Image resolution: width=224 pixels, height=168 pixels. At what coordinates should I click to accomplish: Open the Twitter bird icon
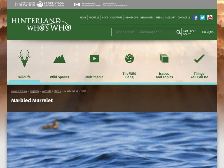click(x=202, y=18)
